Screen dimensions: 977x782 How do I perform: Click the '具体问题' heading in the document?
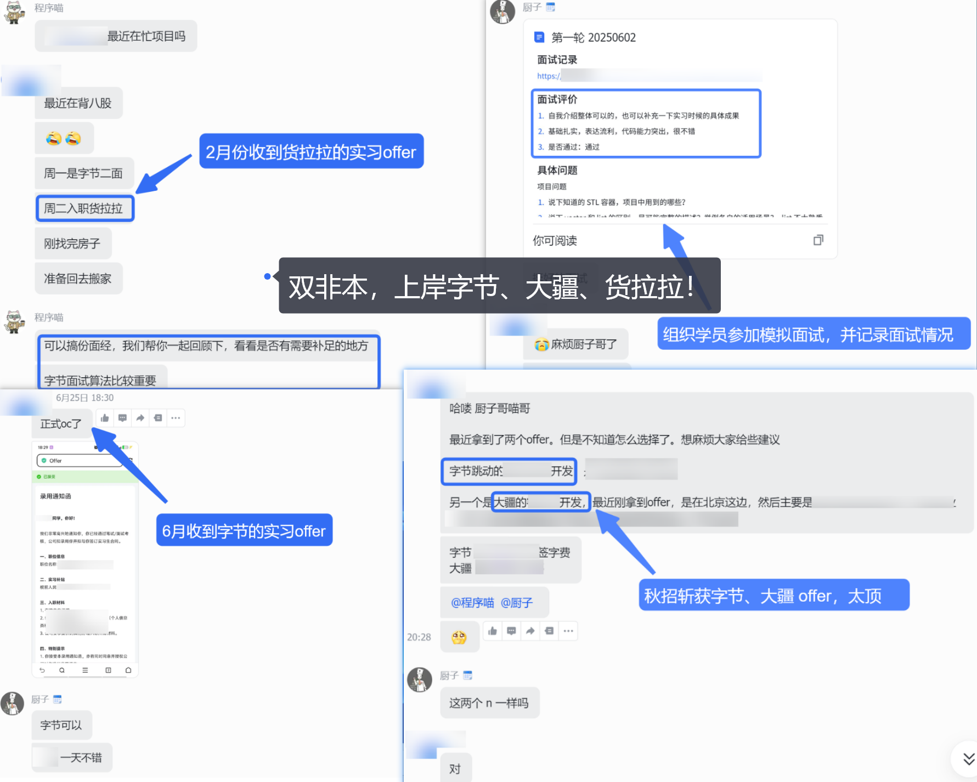pyautogui.click(x=557, y=170)
